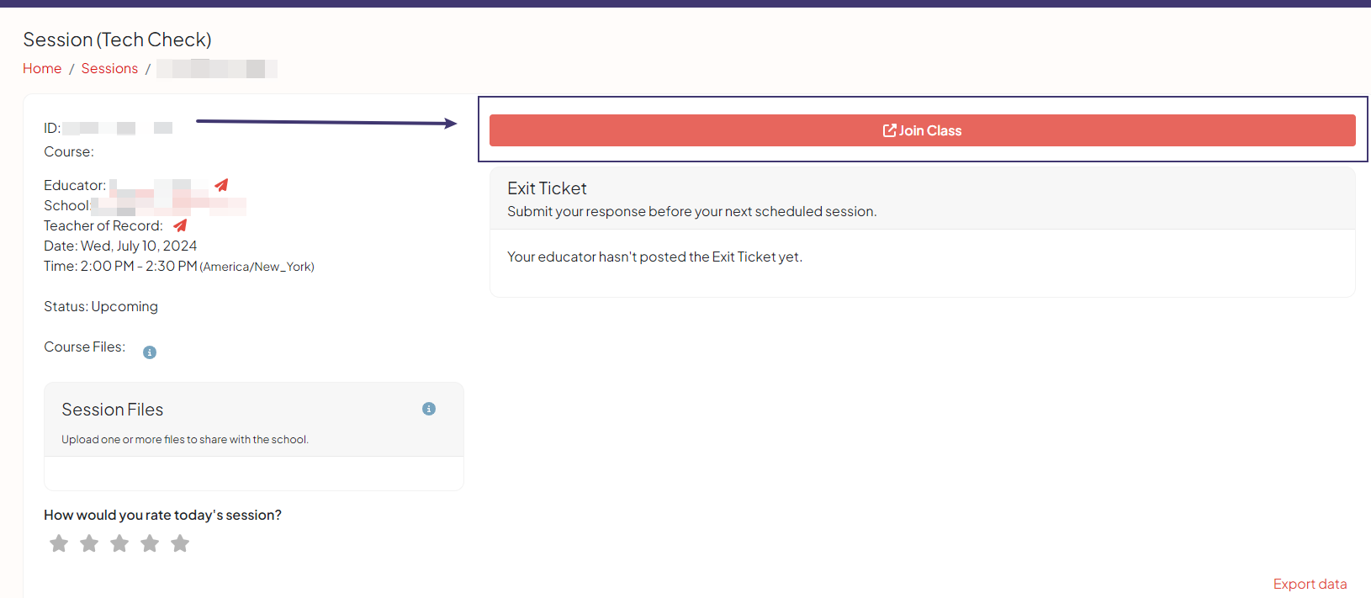Click the Status: Upcoming text
Screen dimensions: 1371x598
[101, 306]
